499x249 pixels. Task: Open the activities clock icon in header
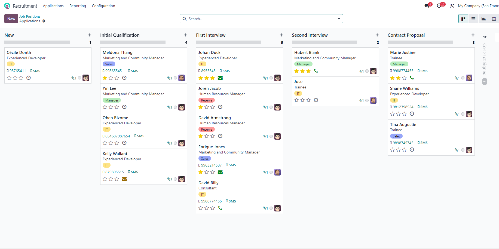pyautogui.click(x=439, y=6)
